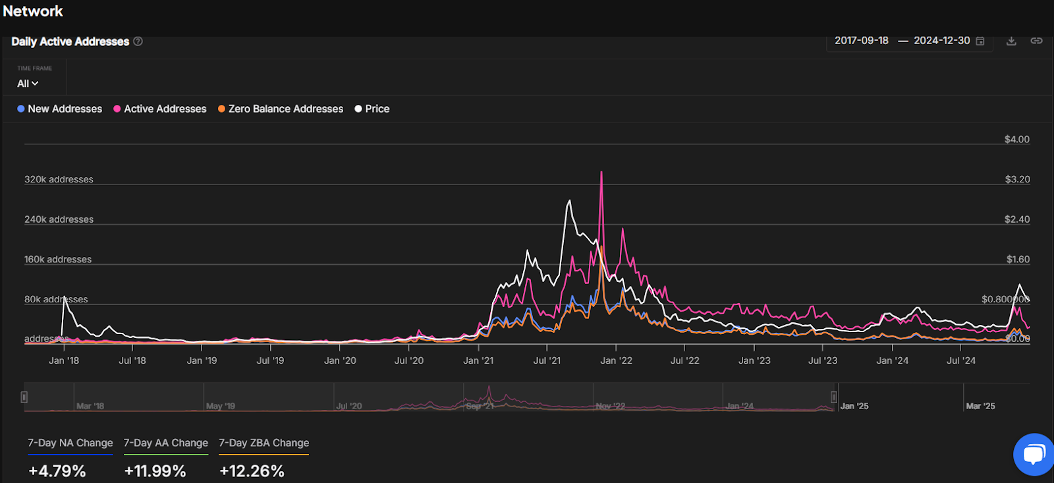The height and width of the screenshot is (483, 1054).
Task: Click the +11.99% value
Action: [x=155, y=471]
